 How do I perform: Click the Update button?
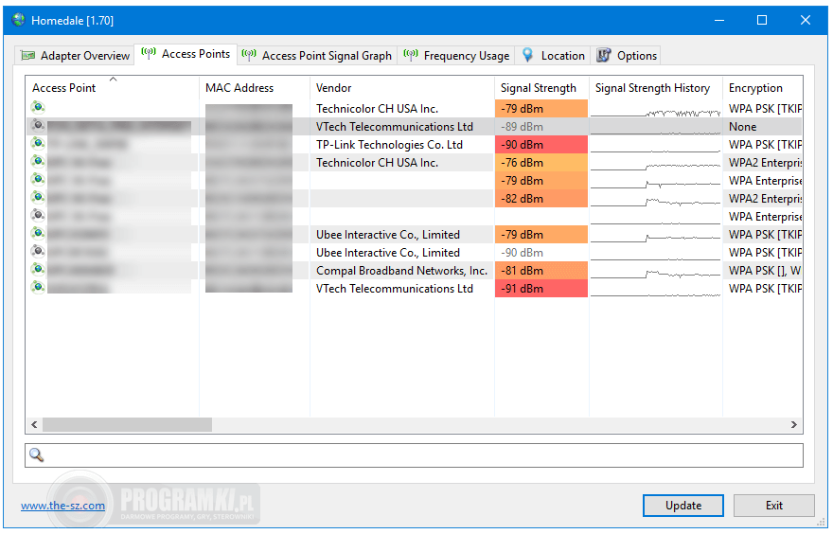(683, 506)
